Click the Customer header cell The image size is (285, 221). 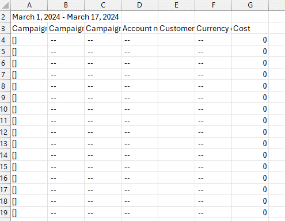176,28
